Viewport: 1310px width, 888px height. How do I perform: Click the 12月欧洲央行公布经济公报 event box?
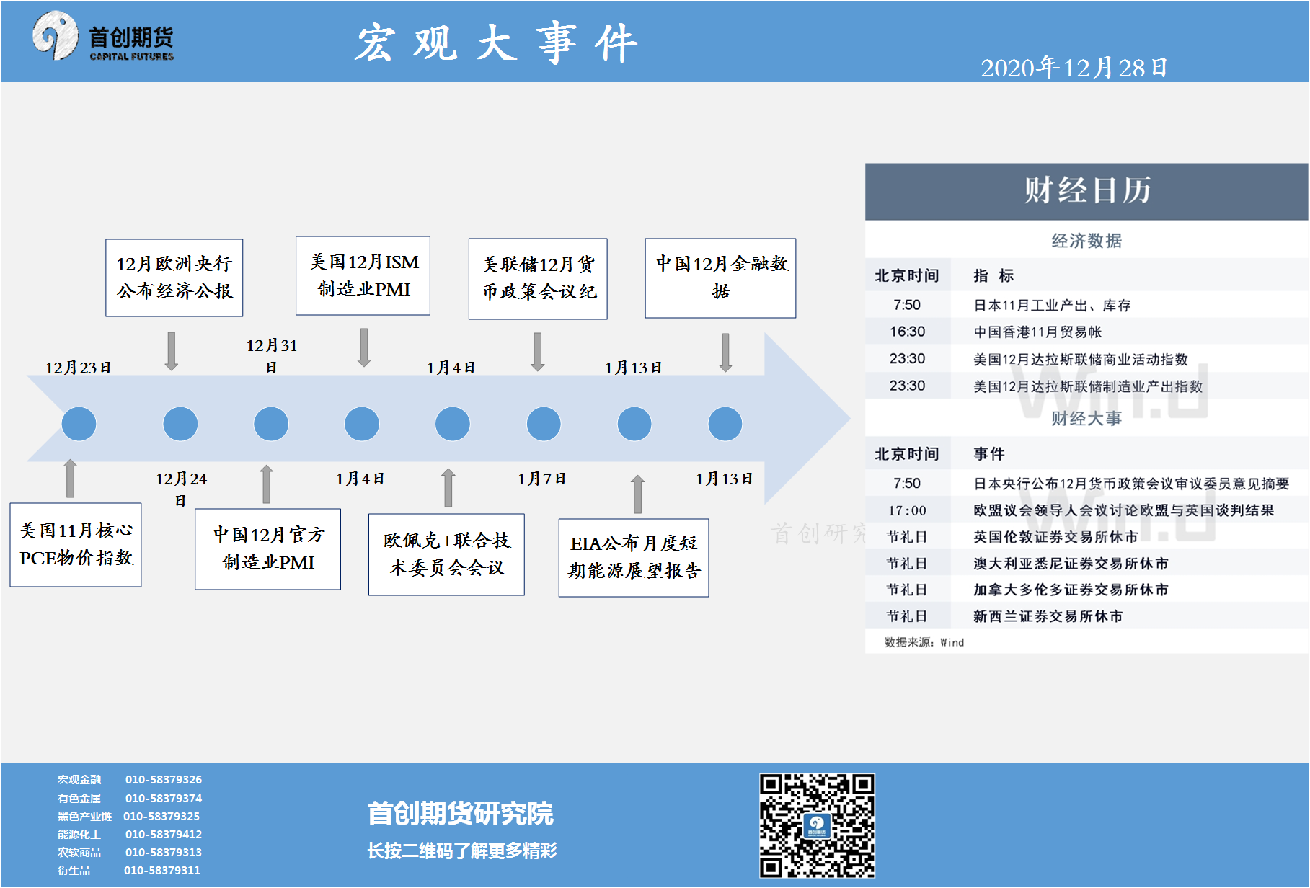(x=174, y=277)
